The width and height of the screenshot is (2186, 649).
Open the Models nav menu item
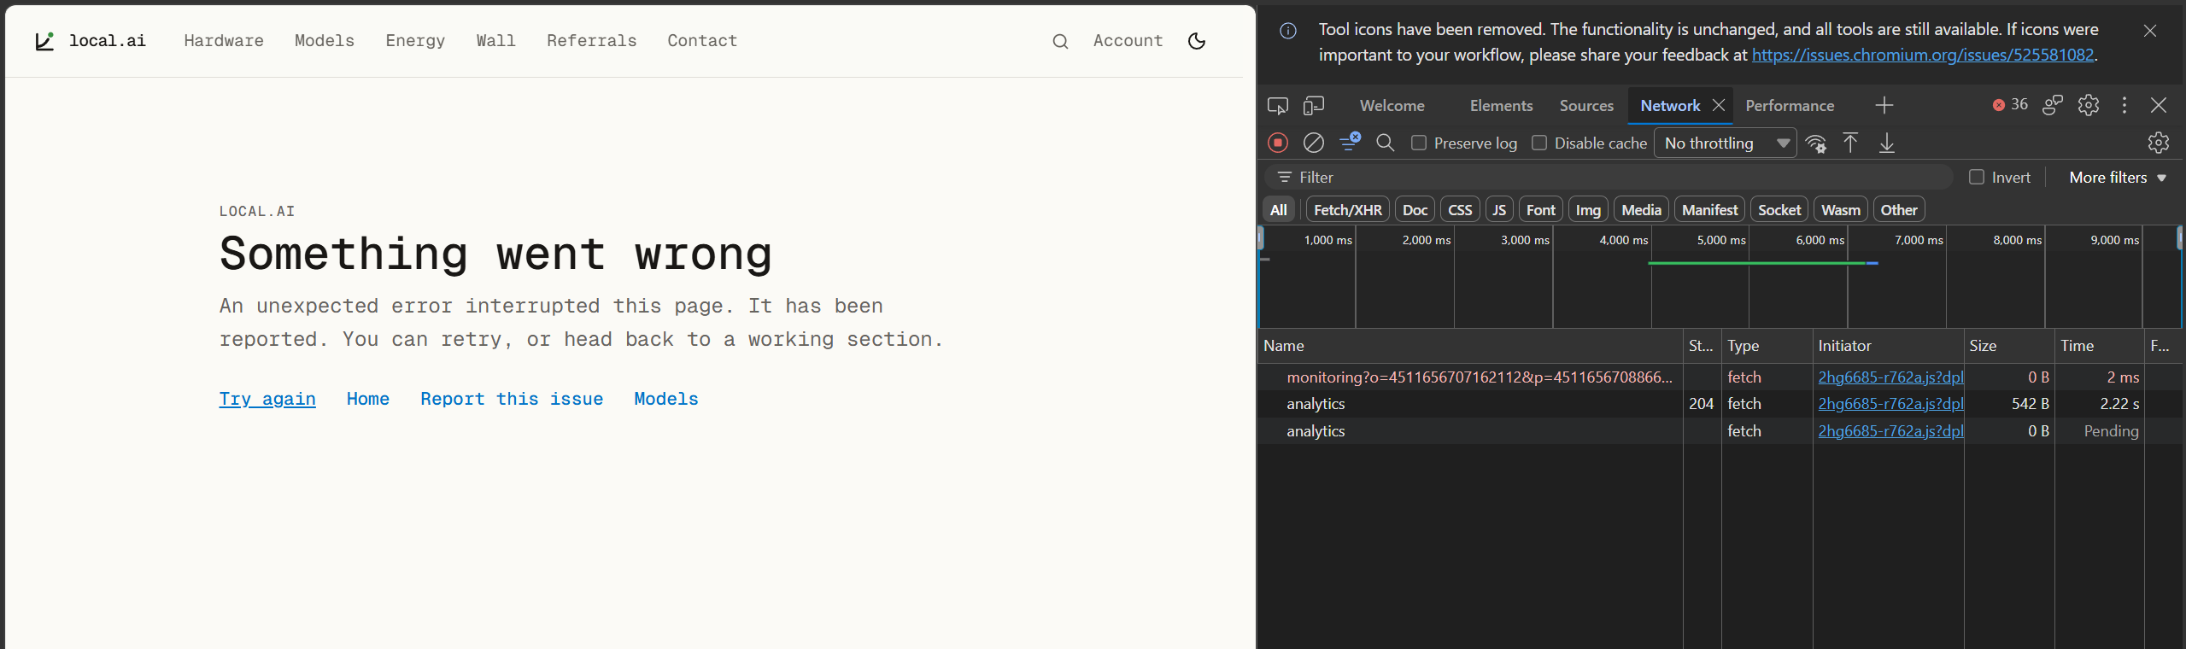tap(325, 41)
